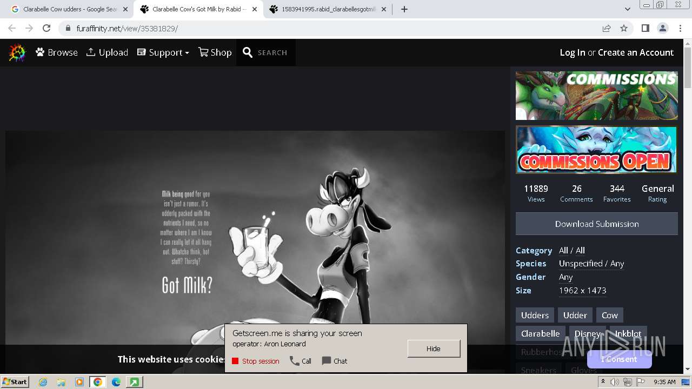Open Internet Explorer from taskbar
Image resolution: width=692 pixels, height=389 pixels.
tap(43, 382)
